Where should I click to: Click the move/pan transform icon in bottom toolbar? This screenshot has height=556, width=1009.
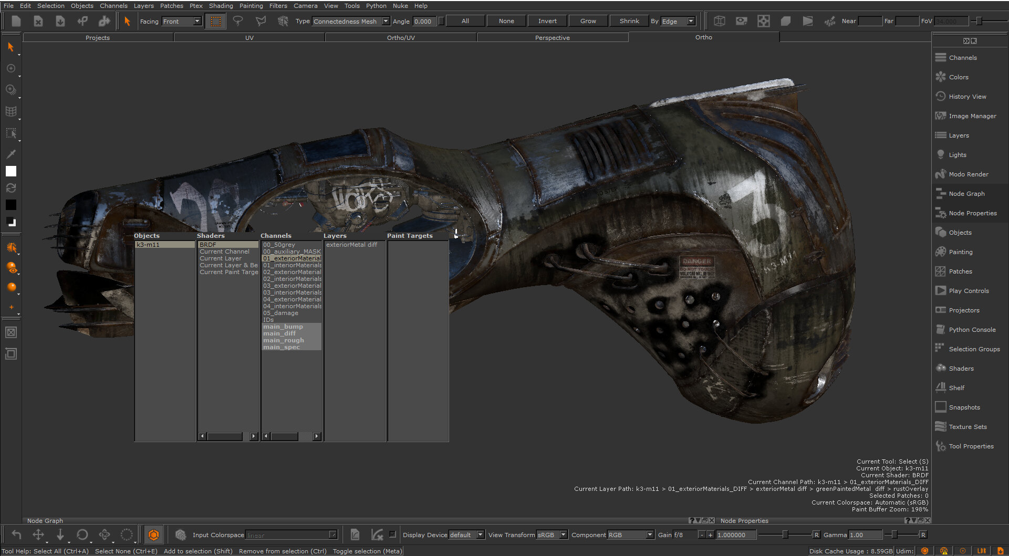pos(38,534)
